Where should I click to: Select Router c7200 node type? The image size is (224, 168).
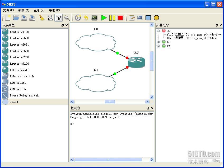click(35, 64)
